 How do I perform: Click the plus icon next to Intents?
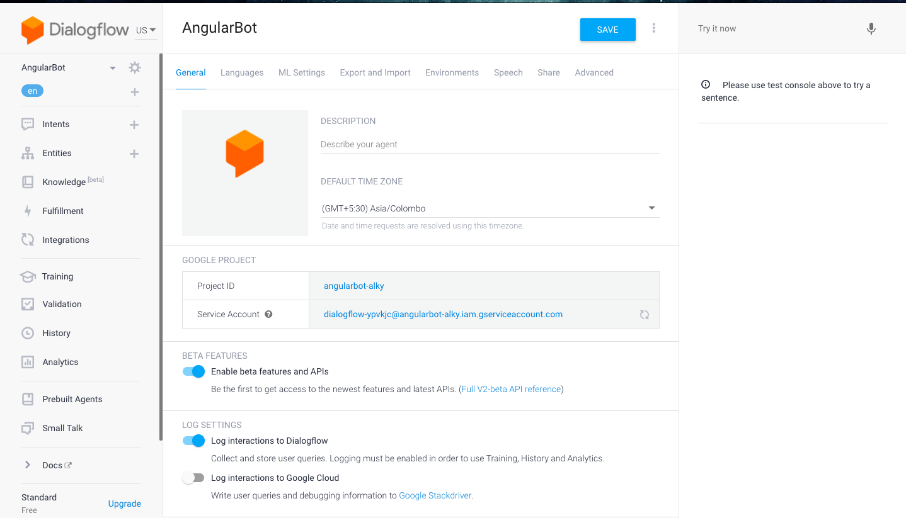coord(134,125)
